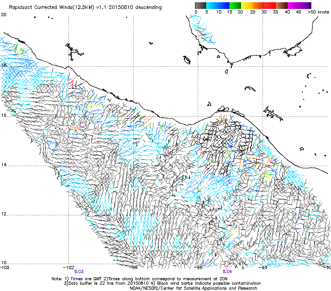Click the brown 35-40 knots legend swatch
The height and width of the screenshot is (291, 331).
(x=282, y=5)
